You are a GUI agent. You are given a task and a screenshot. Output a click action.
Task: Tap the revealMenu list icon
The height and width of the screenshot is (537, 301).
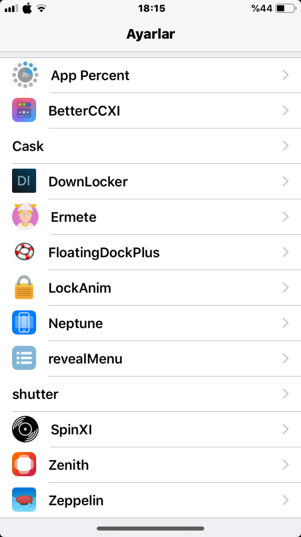24,359
